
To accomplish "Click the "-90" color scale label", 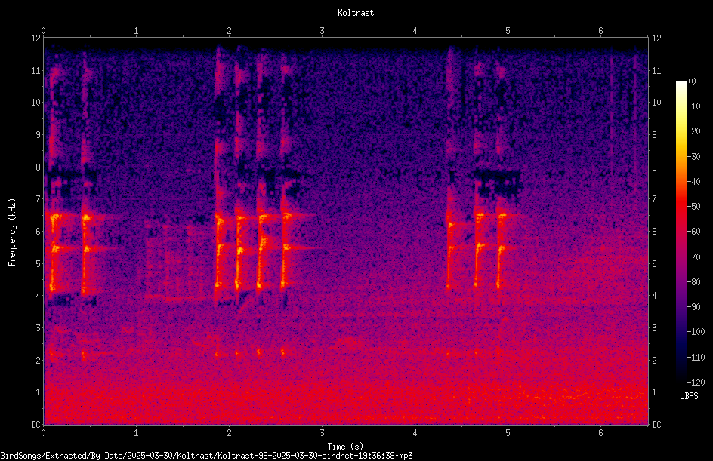I will point(693,307).
